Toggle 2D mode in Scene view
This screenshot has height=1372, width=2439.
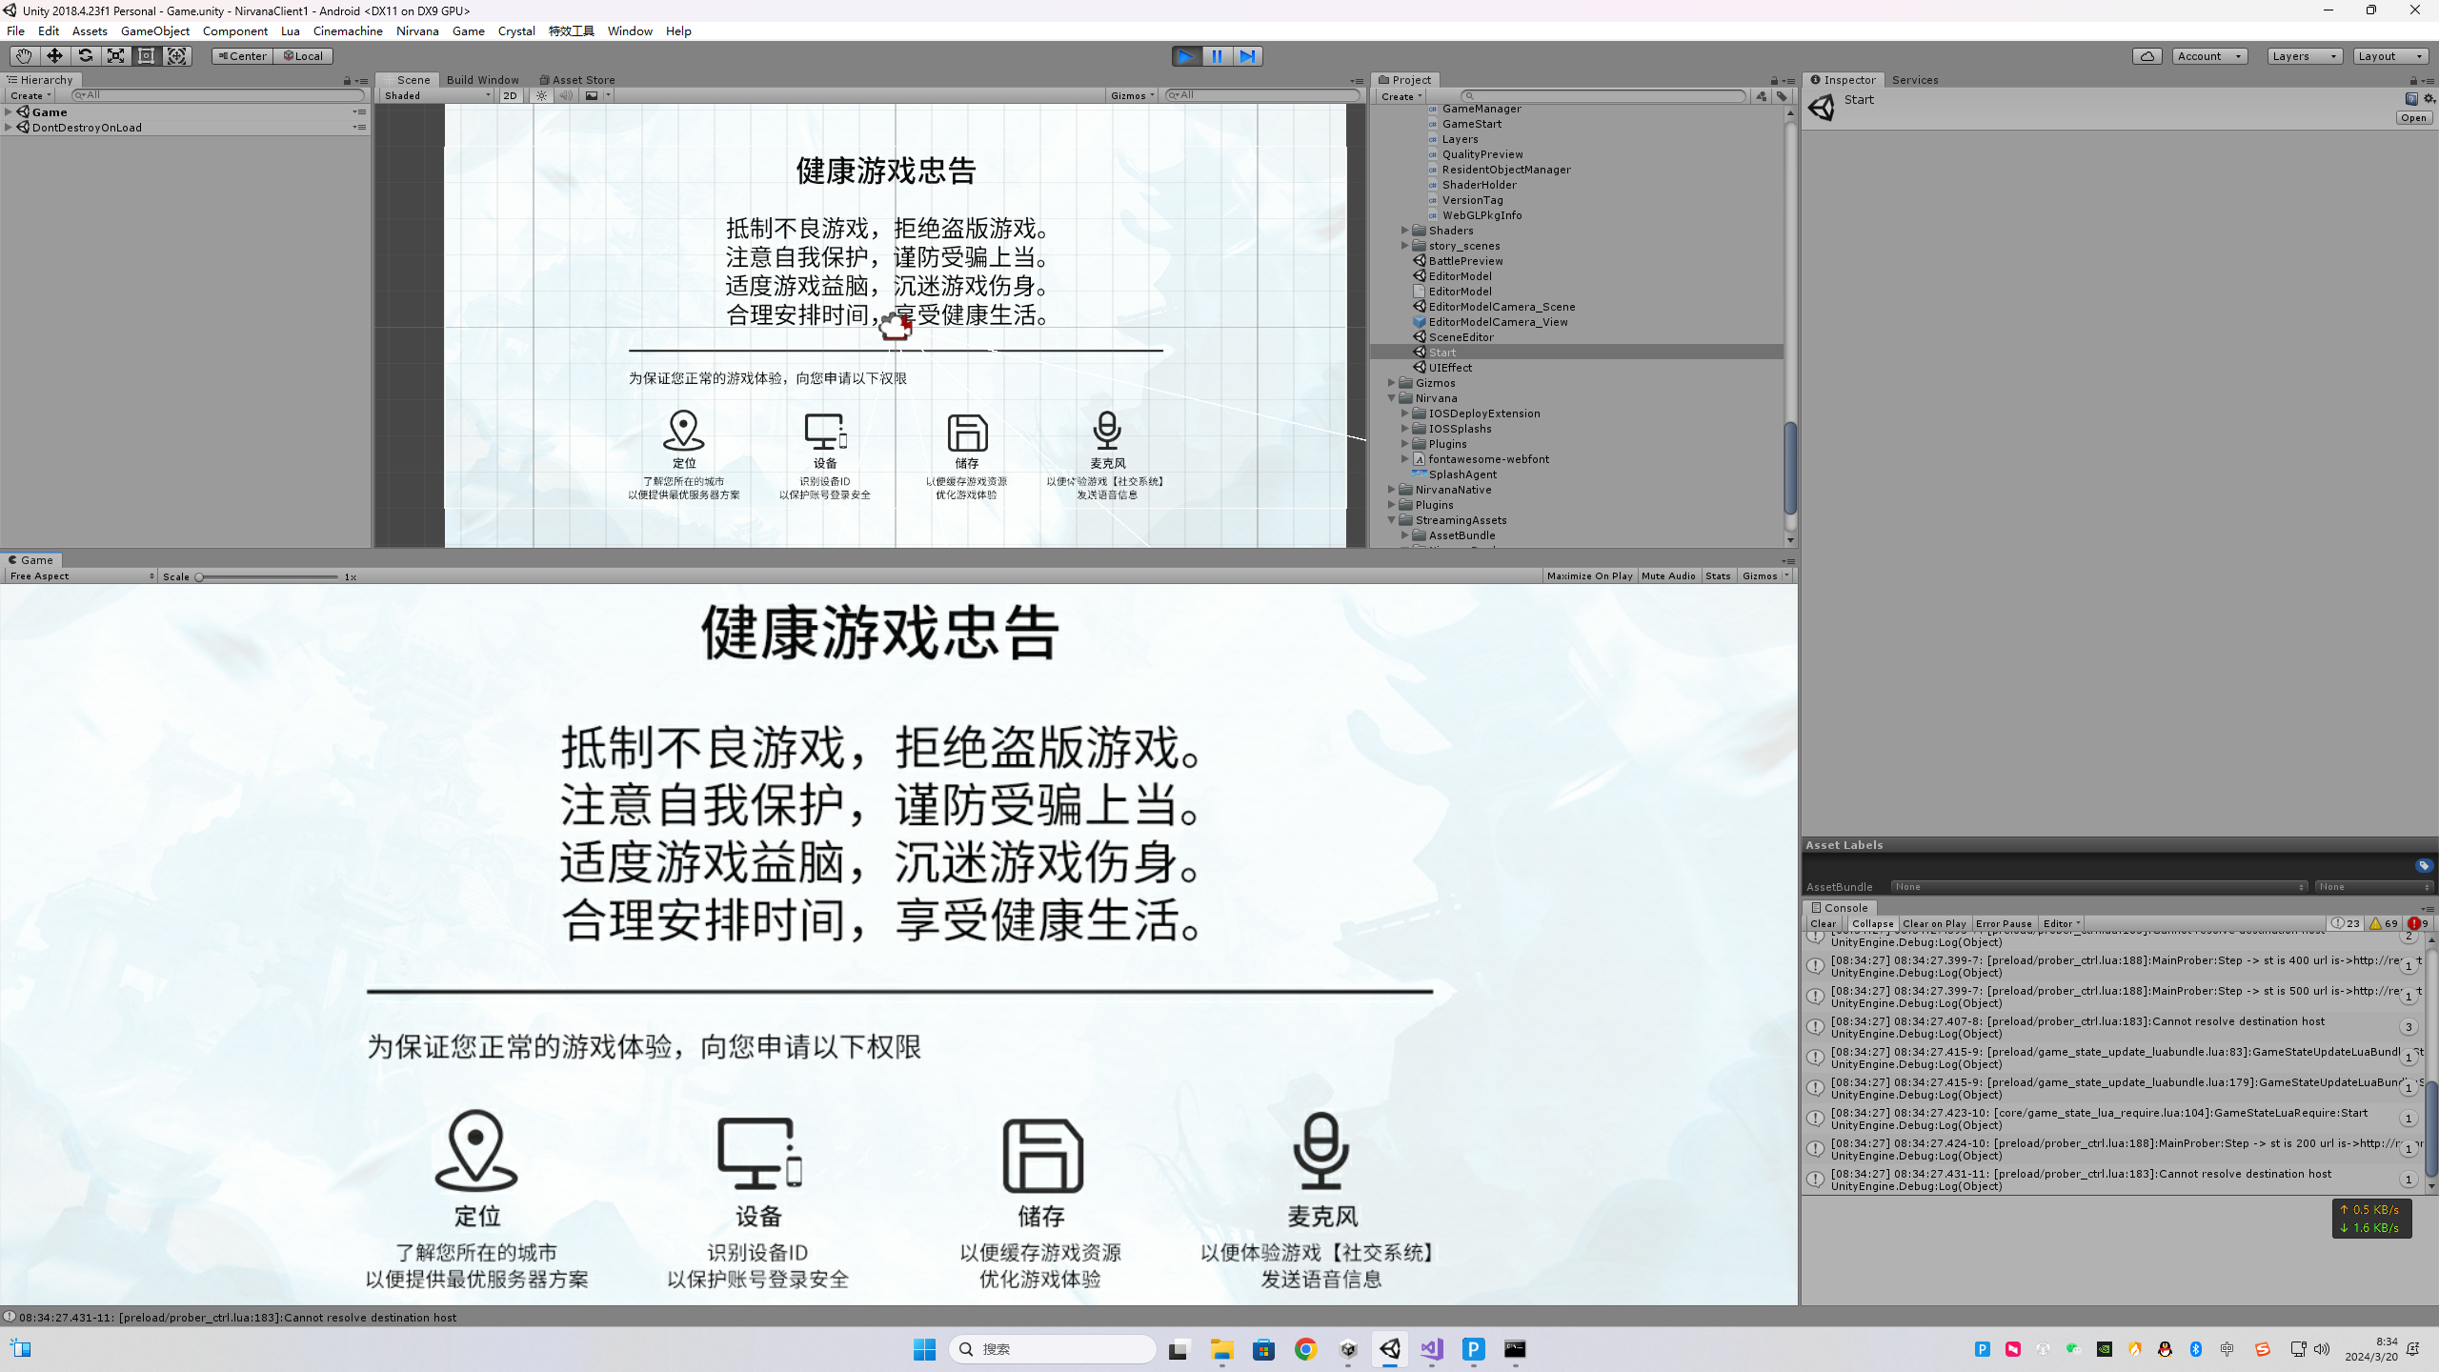click(511, 95)
